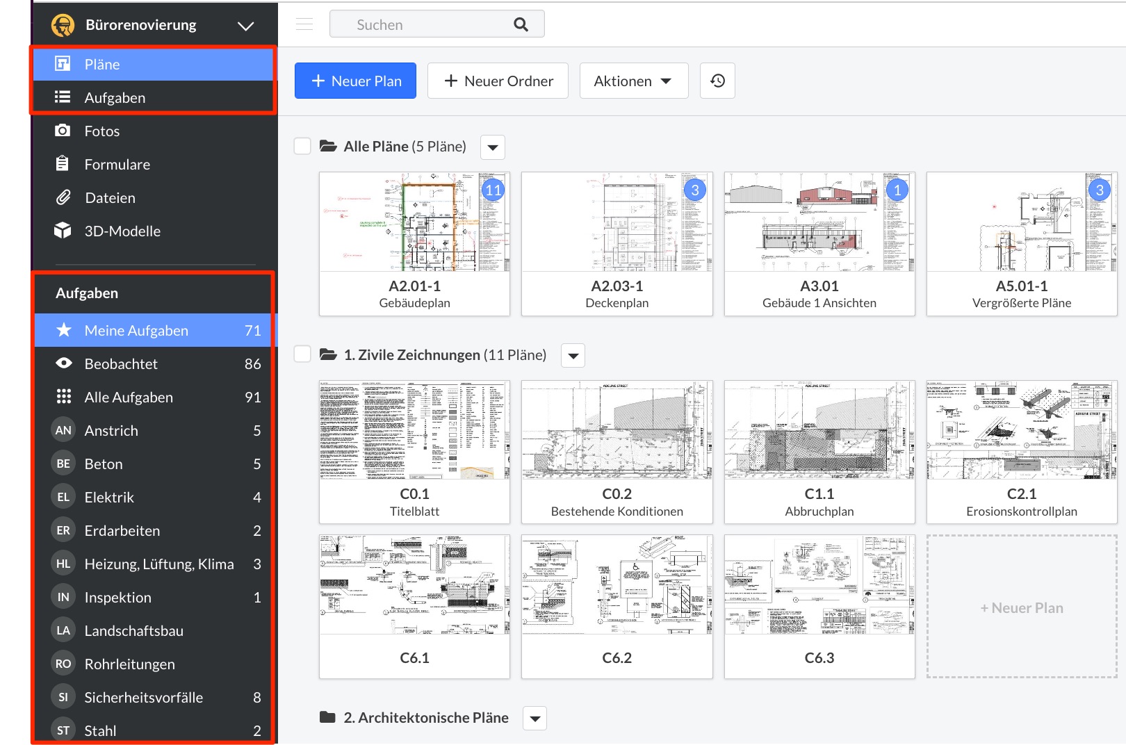Select the Elektrik task category
The height and width of the screenshot is (745, 1126).
click(109, 497)
